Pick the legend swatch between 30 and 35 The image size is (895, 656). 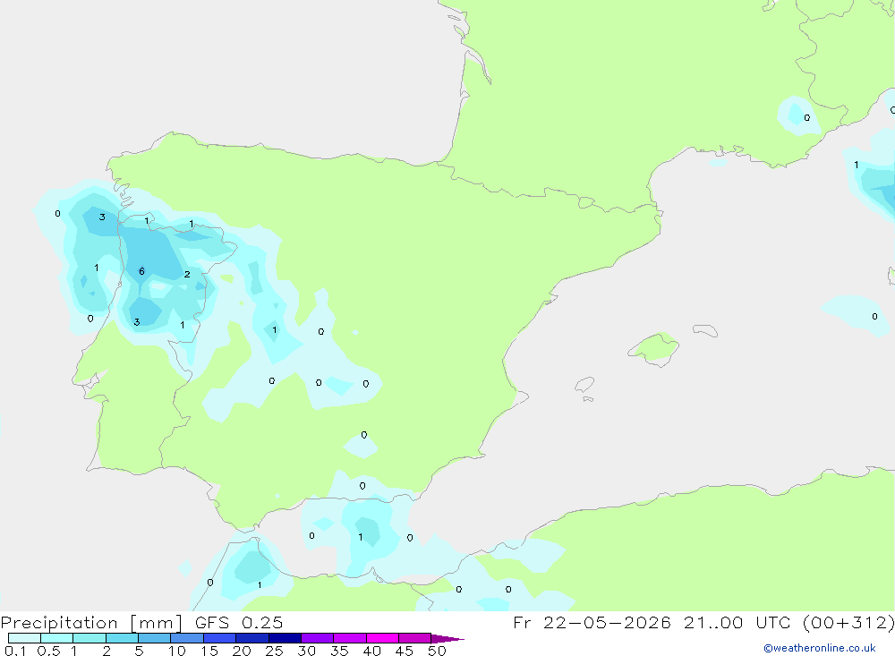pos(317,638)
